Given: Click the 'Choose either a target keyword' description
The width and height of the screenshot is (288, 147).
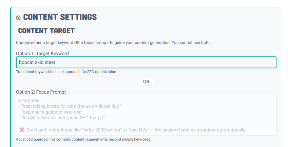Looking at the screenshot, I should (113, 43).
